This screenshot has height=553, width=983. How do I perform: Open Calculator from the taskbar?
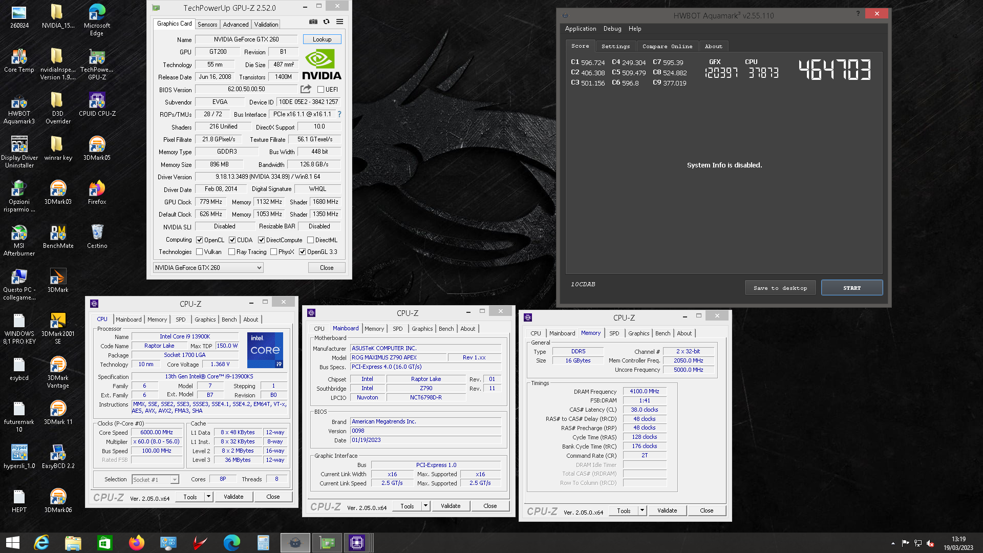263,543
